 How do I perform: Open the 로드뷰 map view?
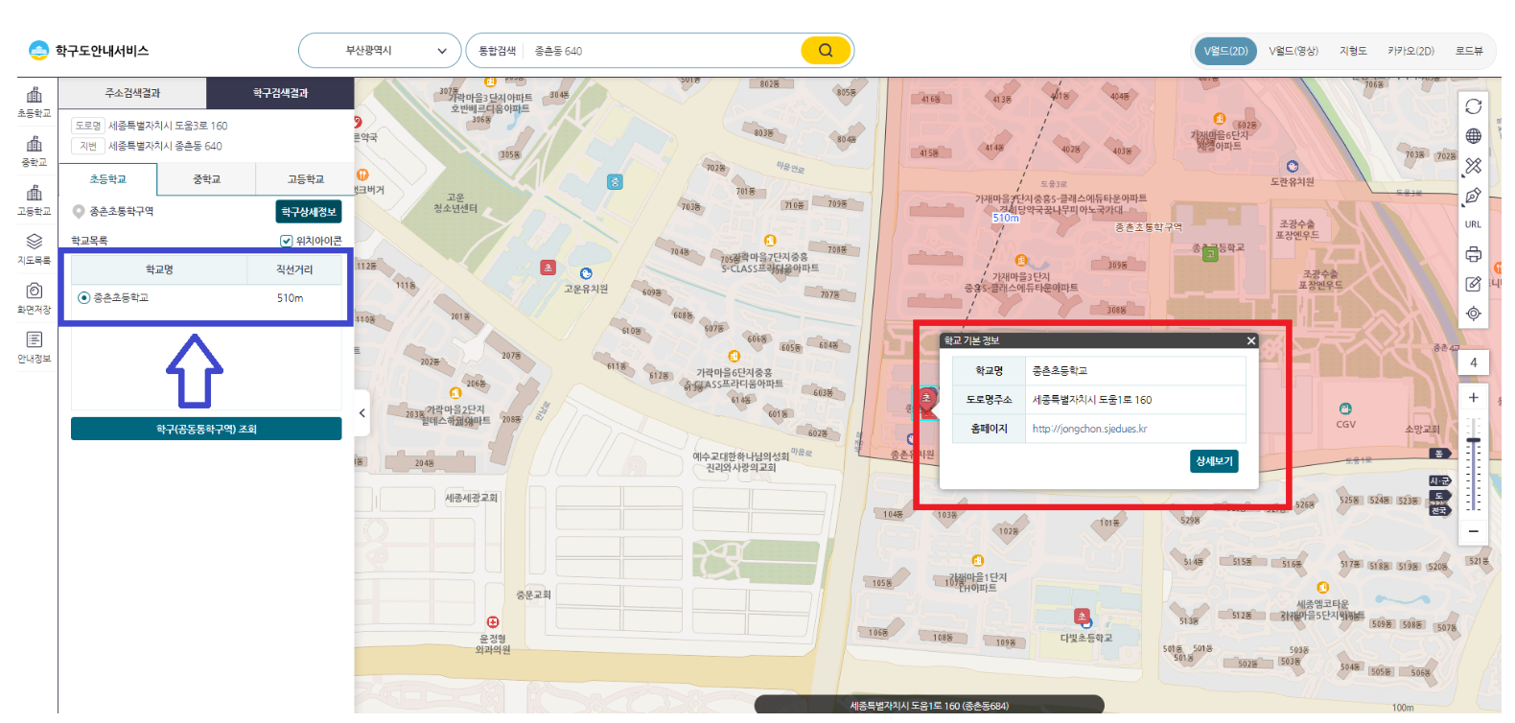(1469, 51)
